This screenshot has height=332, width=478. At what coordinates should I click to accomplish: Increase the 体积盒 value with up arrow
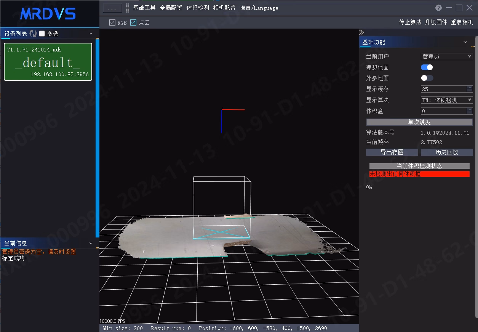(470, 109)
